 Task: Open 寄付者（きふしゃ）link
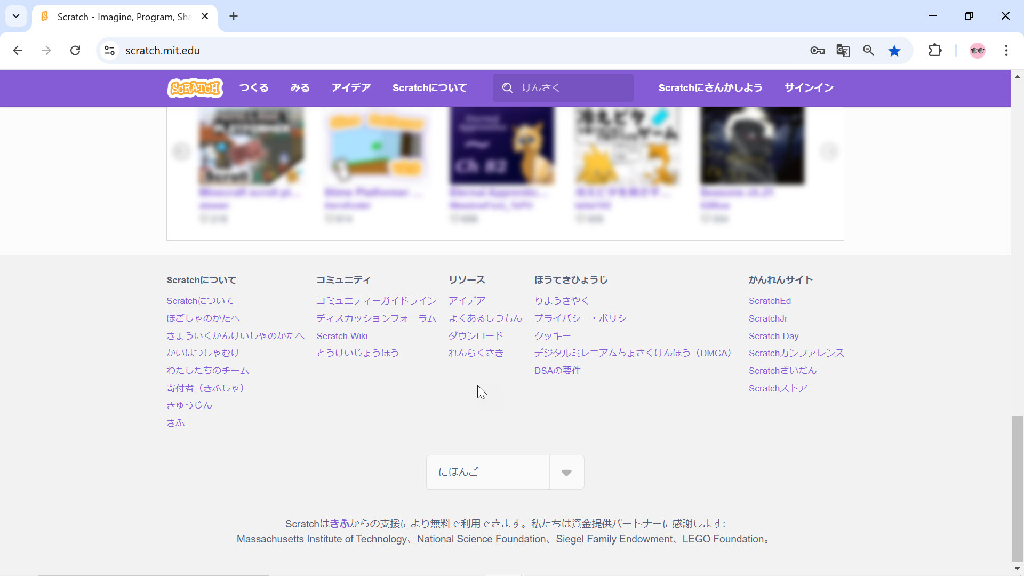coord(205,388)
